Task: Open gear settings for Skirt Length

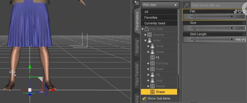Action: pyautogui.click(x=244, y=34)
